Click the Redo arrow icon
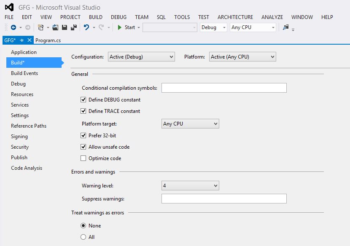Screen dimensions: 350x246 (x=101, y=27)
